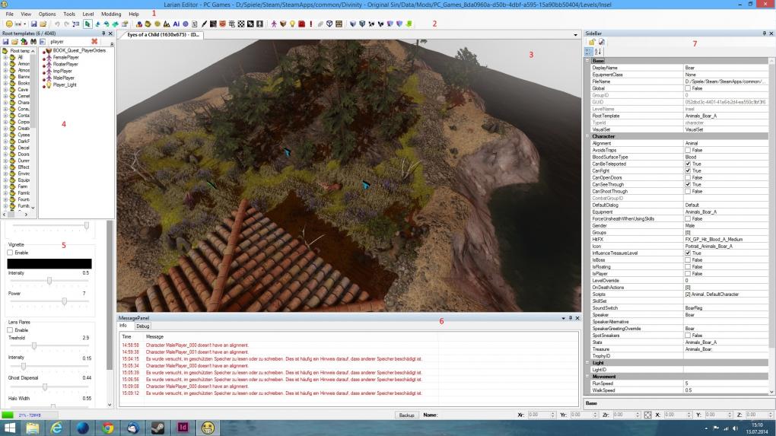Screen dimensions: 776x436
Task: Expand the Cave folder in tree
Action: (5, 90)
